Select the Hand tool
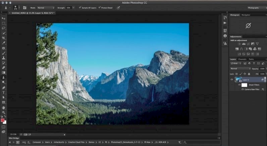Image resolution: width=267 pixels, height=146 pixels. pos(4,107)
